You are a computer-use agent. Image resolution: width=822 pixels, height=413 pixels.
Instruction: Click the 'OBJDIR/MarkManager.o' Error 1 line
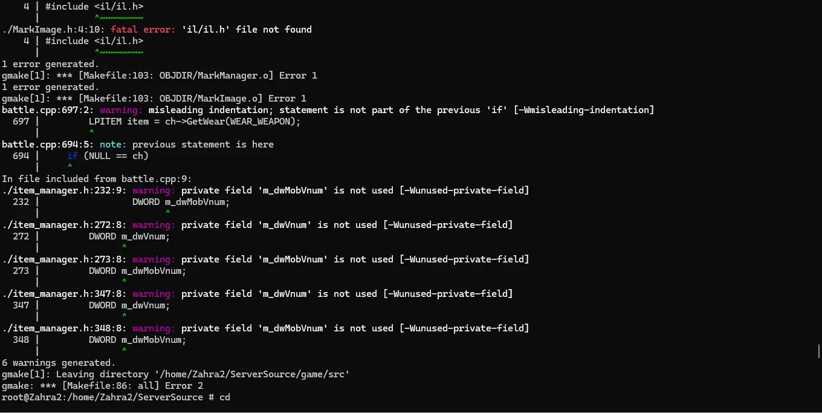[160, 76]
